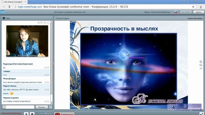The width and height of the screenshot is (205, 115).
Task: Click the share icon at bottom right
Action: tap(202, 114)
